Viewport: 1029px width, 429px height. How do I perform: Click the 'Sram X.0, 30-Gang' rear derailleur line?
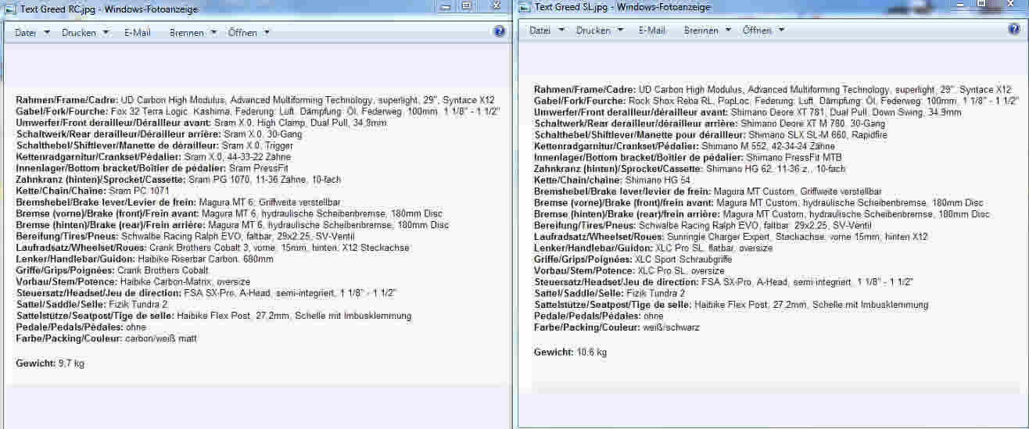[x=159, y=134]
